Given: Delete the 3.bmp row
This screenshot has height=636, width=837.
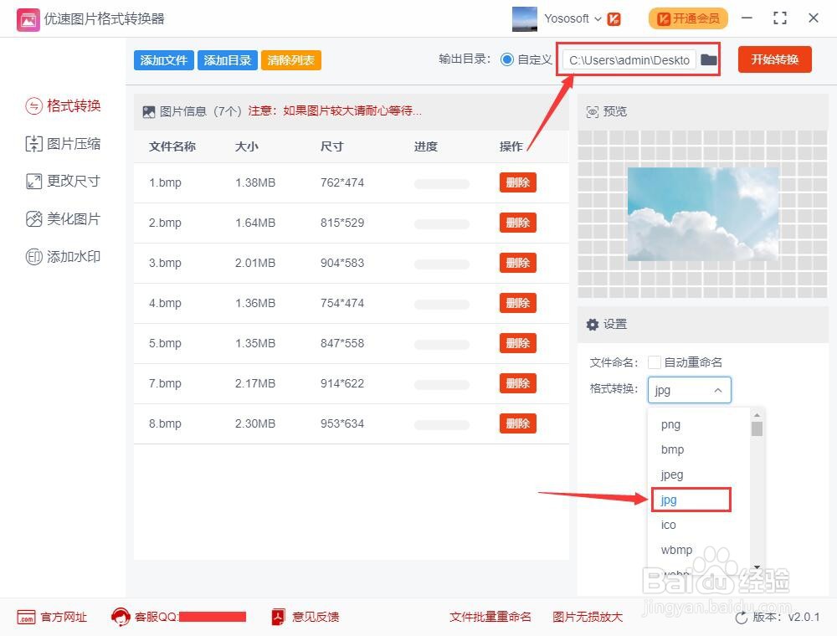Looking at the screenshot, I should click(518, 263).
